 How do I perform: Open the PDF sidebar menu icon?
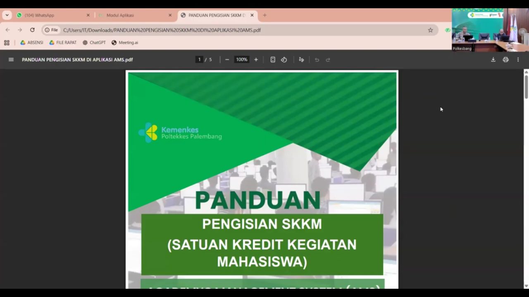pyautogui.click(x=11, y=59)
